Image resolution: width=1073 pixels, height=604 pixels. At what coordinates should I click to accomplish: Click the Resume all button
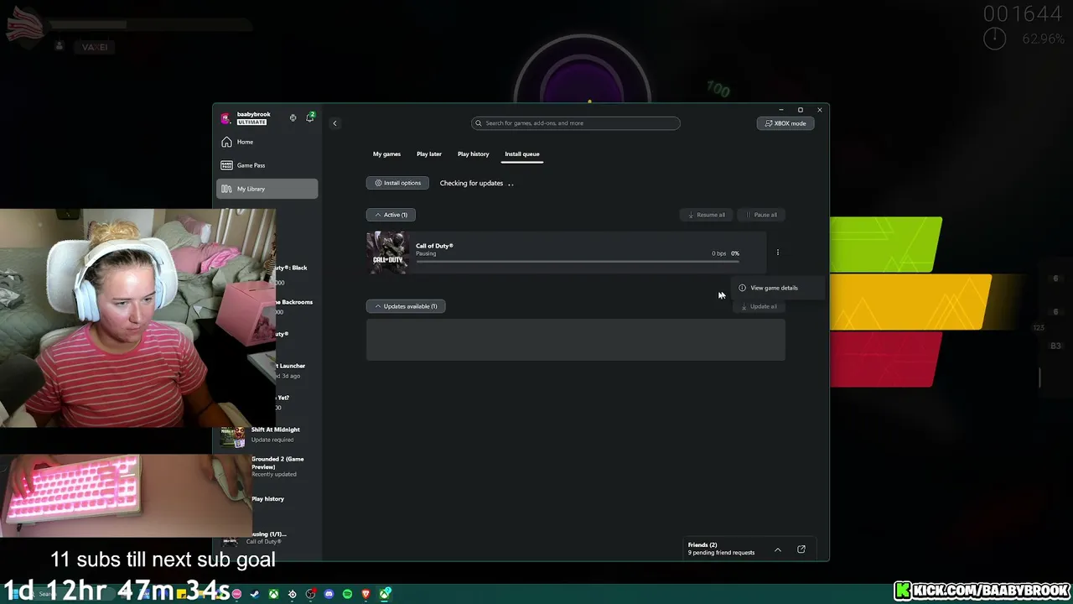[x=707, y=215]
